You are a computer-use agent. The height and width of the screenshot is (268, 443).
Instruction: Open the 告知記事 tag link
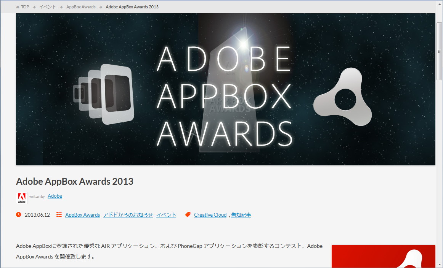241,215
